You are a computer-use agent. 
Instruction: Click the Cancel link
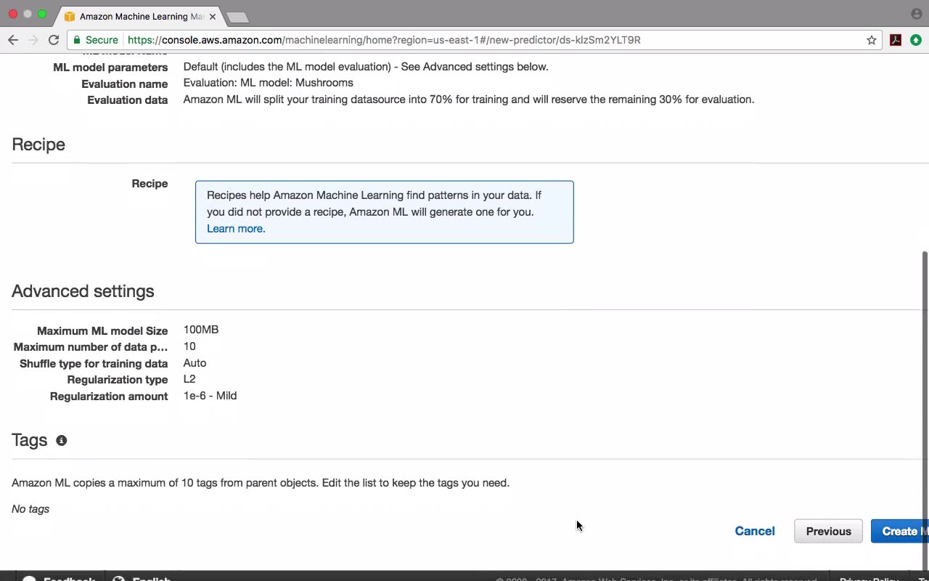pyautogui.click(x=755, y=531)
